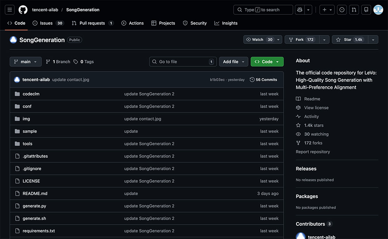This screenshot has height=239, width=388.
Task: Click the scales icon beside View license
Action: click(298, 108)
